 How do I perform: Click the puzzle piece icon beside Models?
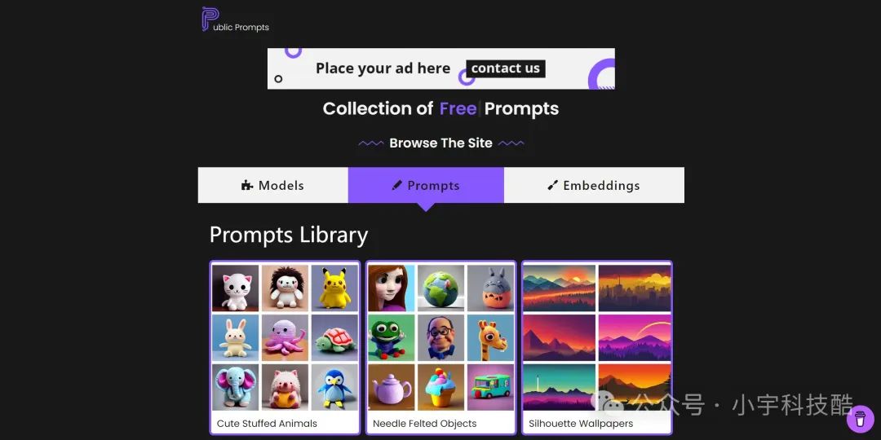246,185
